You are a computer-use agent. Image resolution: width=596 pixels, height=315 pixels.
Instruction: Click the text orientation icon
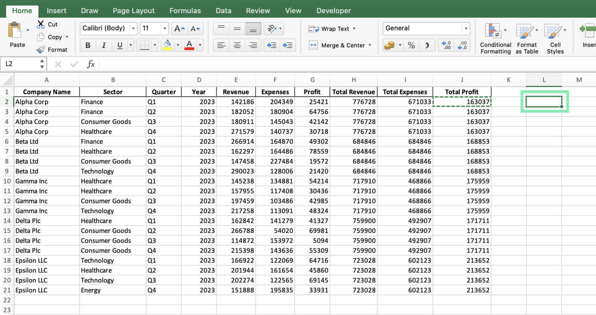pyautogui.click(x=272, y=29)
